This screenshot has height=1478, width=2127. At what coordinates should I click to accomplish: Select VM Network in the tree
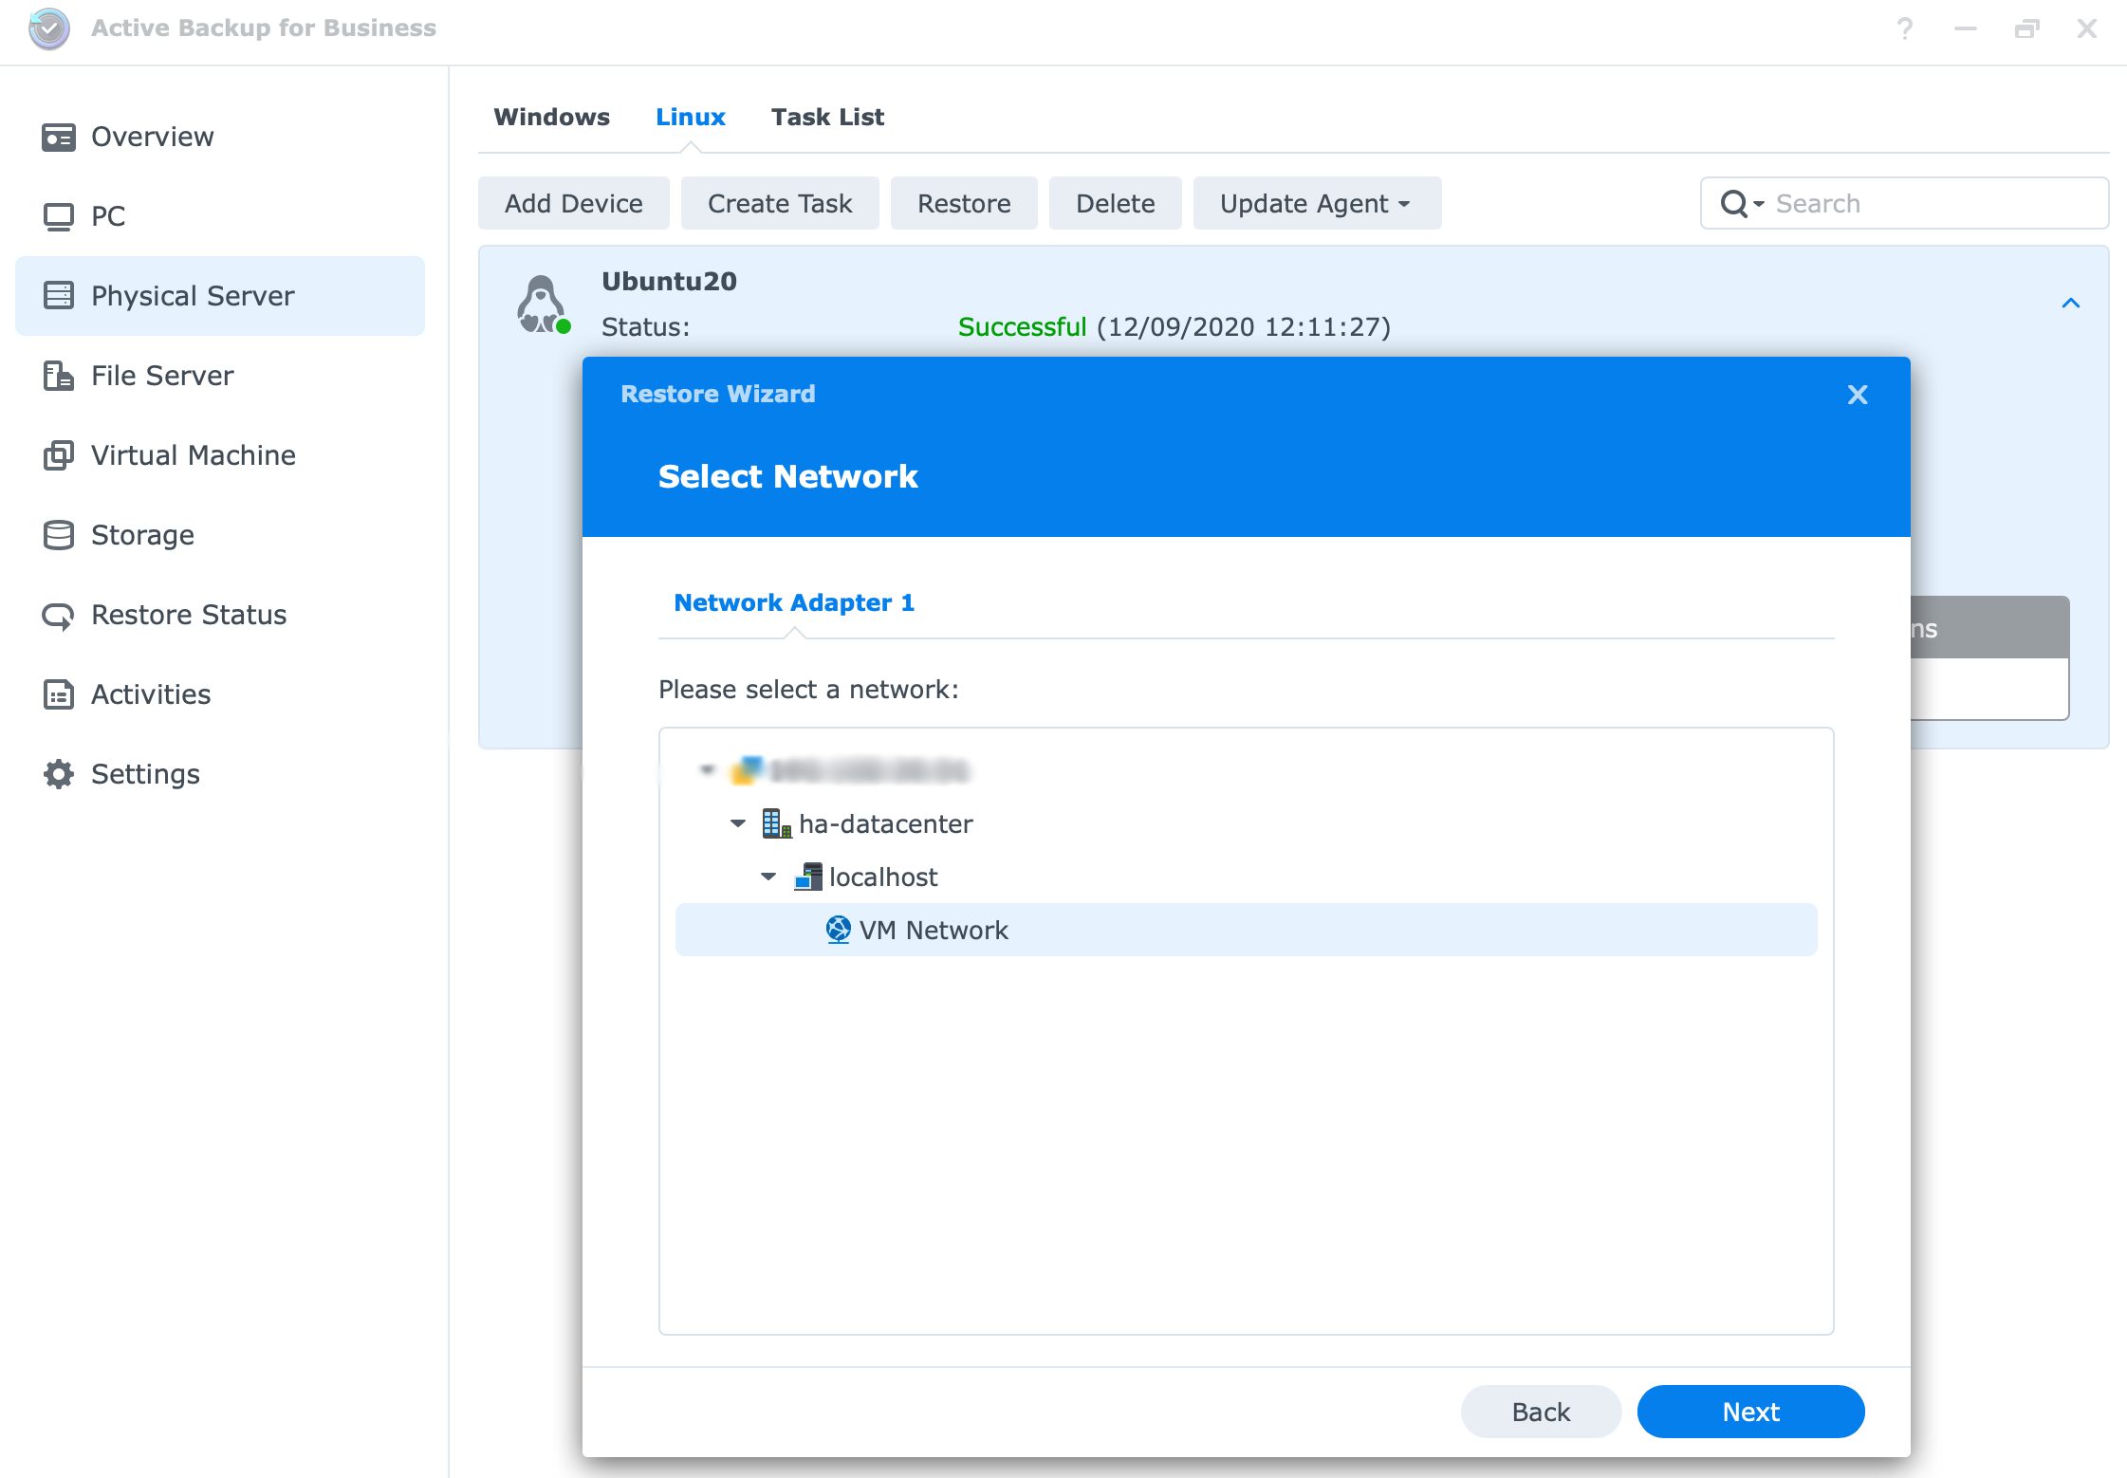coord(934,930)
